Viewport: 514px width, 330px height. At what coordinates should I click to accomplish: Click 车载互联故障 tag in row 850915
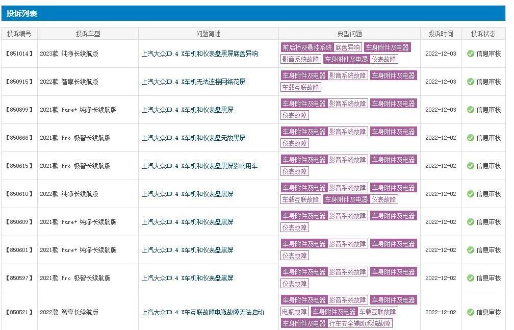click(x=301, y=87)
